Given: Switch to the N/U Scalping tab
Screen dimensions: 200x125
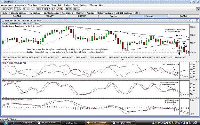Looking at the screenshot, I should [x=68, y=13].
